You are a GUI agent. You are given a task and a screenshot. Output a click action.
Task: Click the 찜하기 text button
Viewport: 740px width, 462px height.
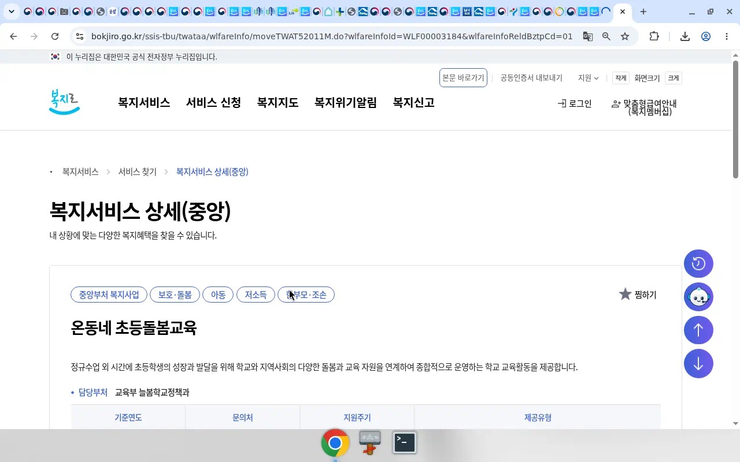(x=645, y=295)
